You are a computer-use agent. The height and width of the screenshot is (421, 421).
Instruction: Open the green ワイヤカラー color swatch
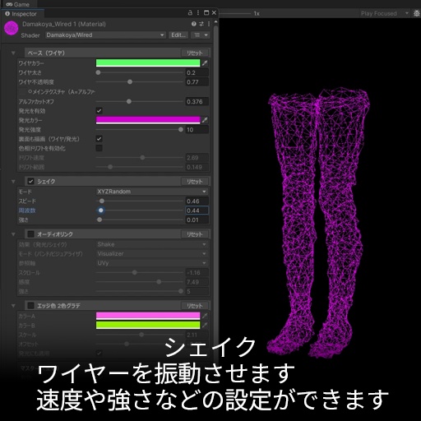point(148,63)
